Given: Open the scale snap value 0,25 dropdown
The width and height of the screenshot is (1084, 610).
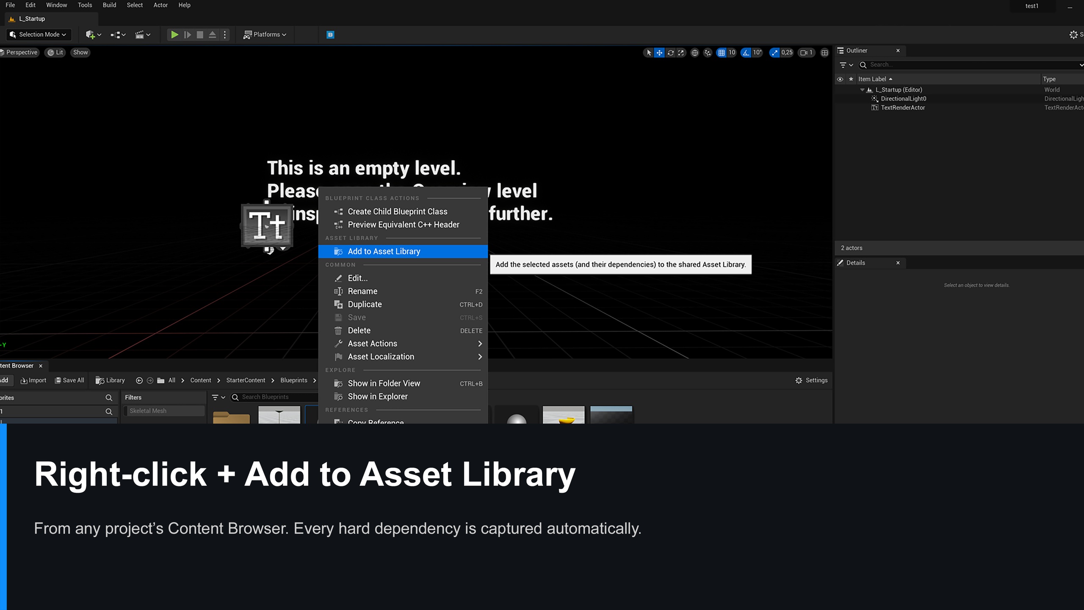Looking at the screenshot, I should tap(787, 53).
